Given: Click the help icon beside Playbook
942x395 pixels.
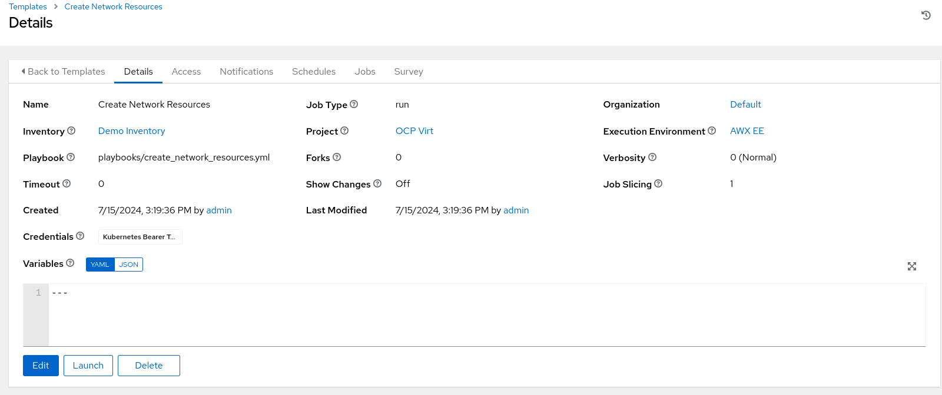Looking at the screenshot, I should pyautogui.click(x=71, y=157).
